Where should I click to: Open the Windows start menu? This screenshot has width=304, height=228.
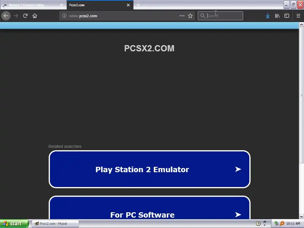pyautogui.click(x=14, y=224)
